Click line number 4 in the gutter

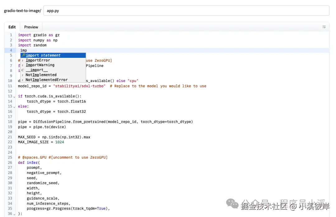11,50
